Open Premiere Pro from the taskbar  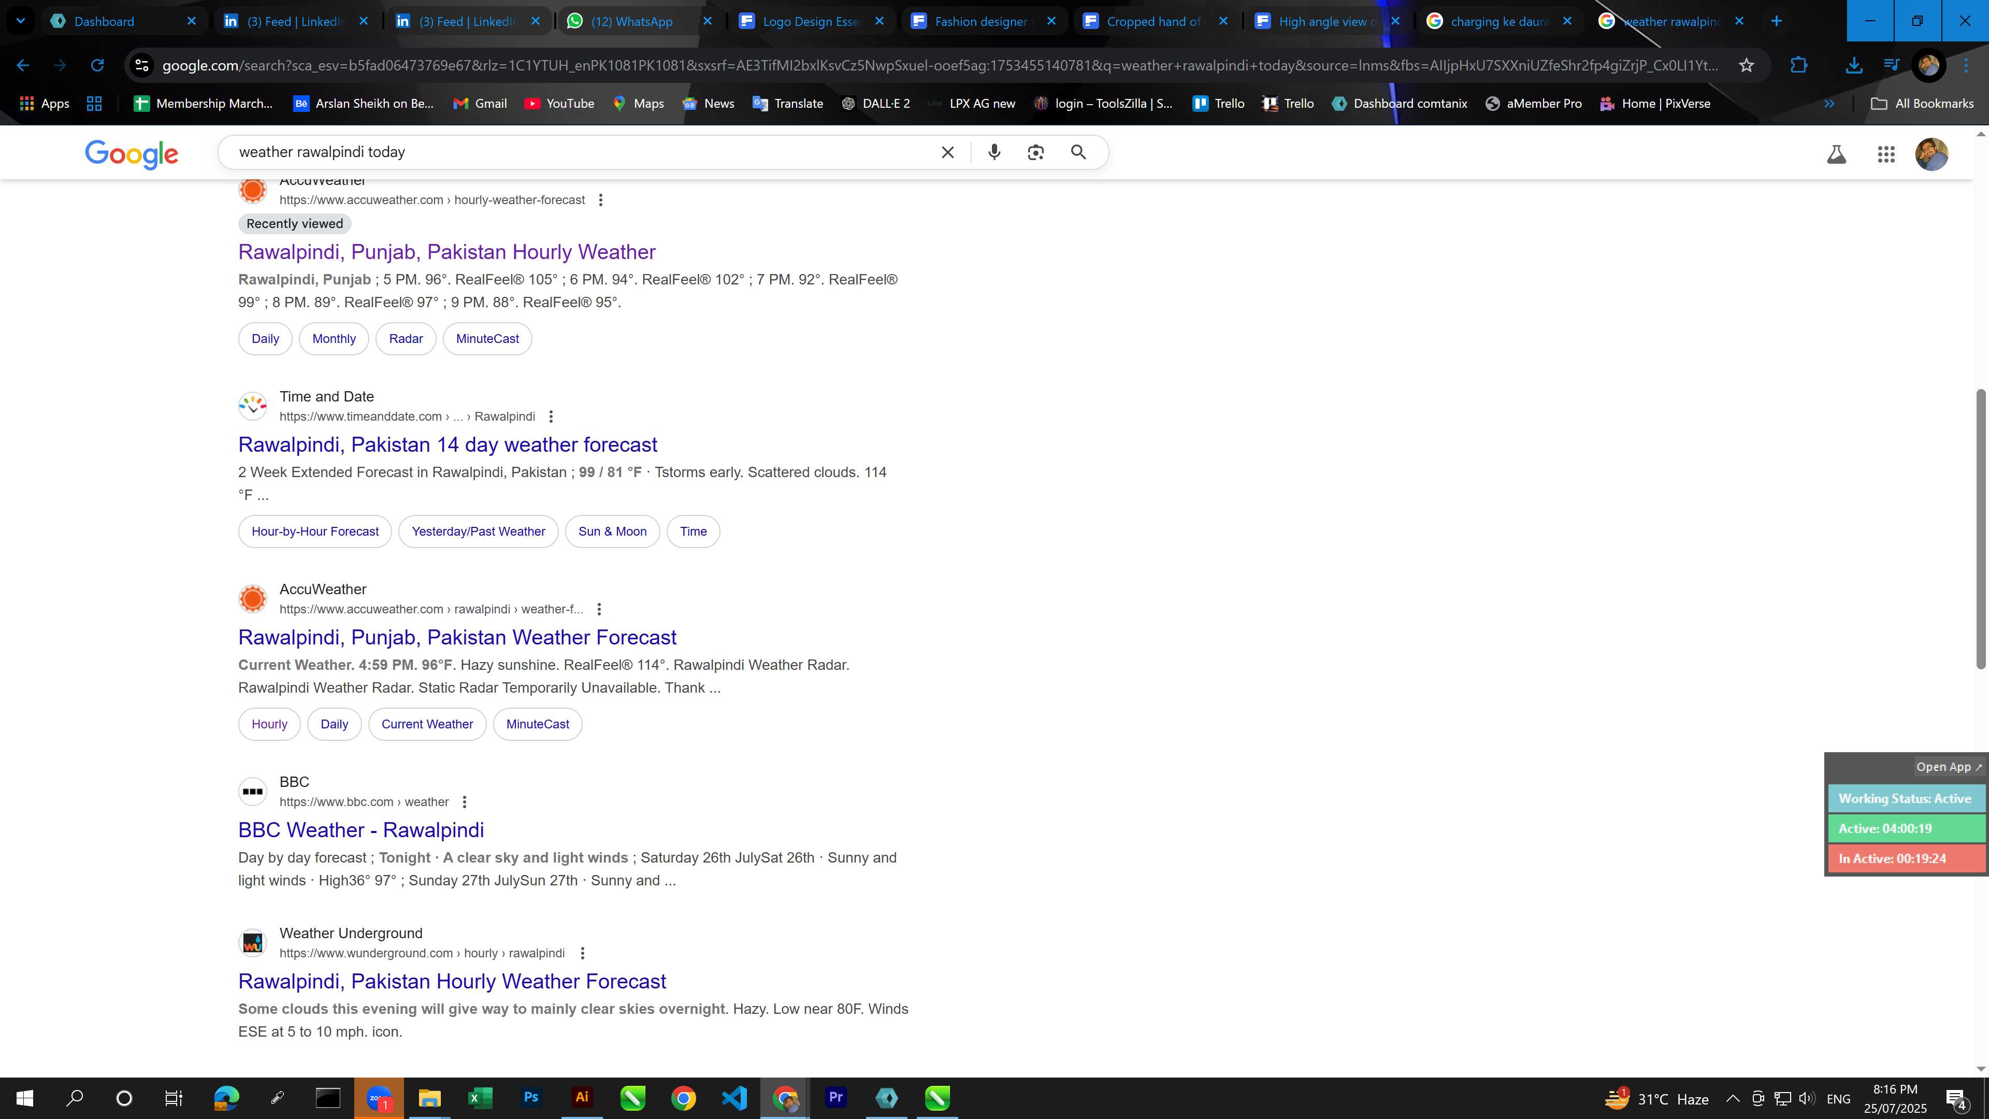(835, 1097)
